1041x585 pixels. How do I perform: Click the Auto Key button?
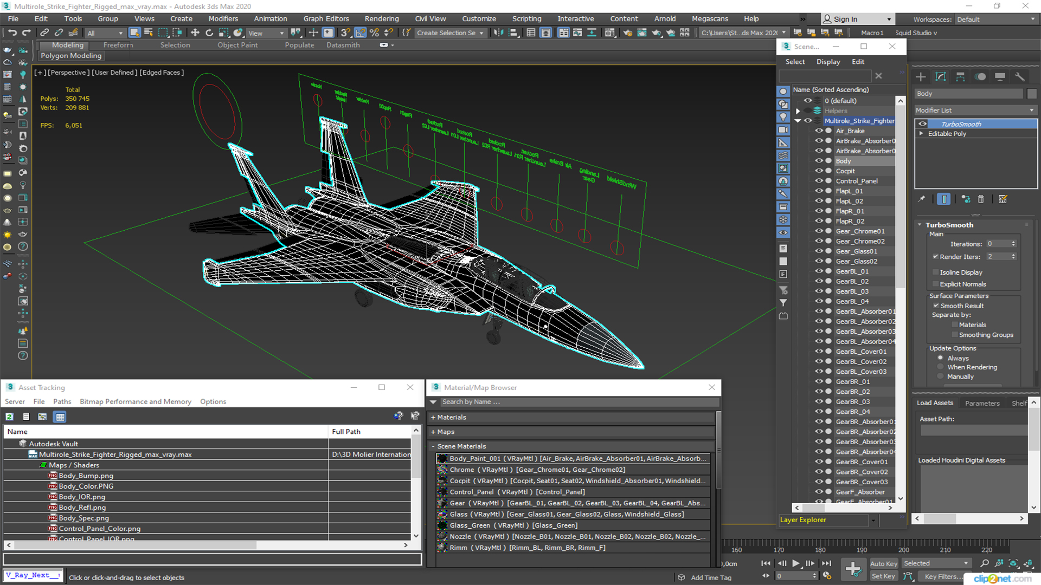(x=883, y=564)
